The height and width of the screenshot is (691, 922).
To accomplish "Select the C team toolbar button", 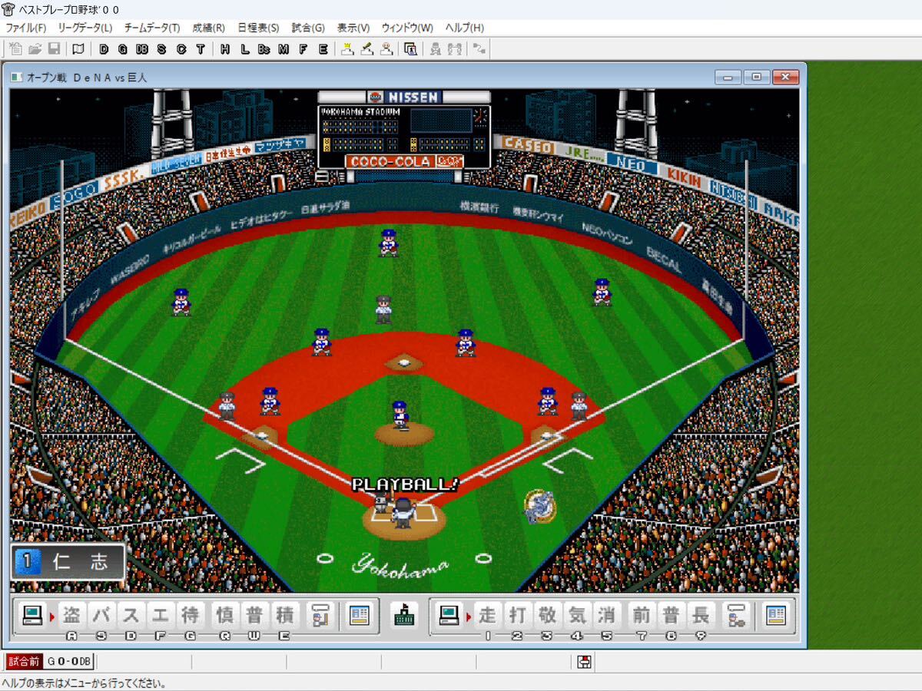I will tap(181, 48).
